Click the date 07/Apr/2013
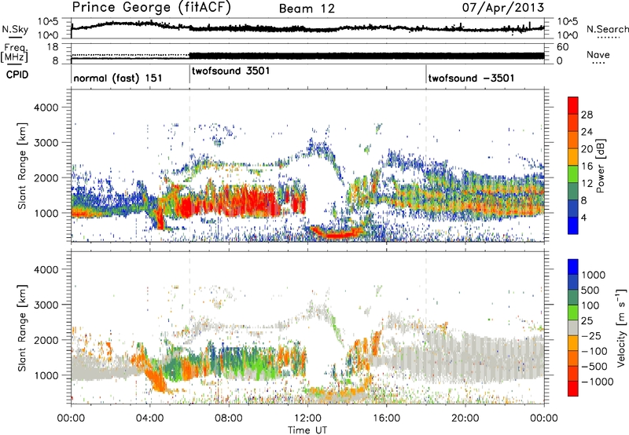629x435 pixels. [503, 7]
